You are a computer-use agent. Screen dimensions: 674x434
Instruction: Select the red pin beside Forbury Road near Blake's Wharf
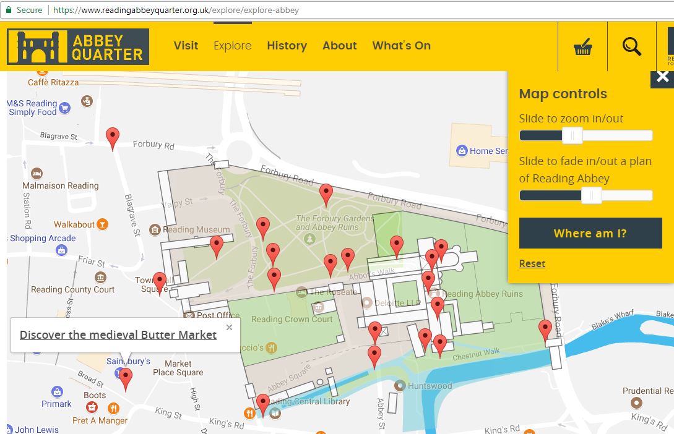click(545, 331)
